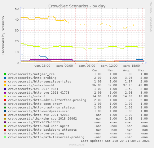Click the 50 value on y-axis

(17, 9)
